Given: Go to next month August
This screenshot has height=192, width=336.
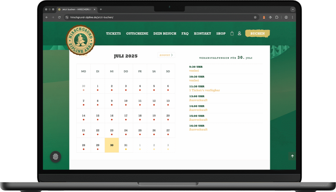Looking at the screenshot, I should [166, 55].
